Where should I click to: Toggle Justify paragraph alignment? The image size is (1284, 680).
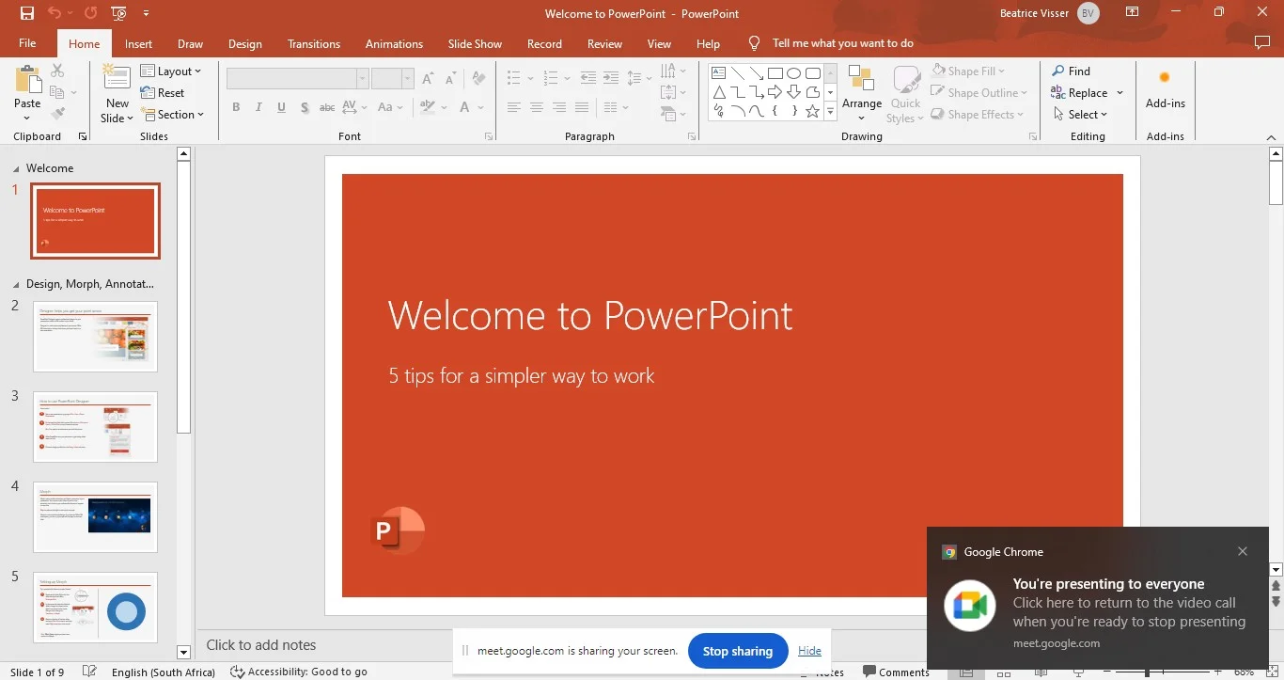pos(582,107)
